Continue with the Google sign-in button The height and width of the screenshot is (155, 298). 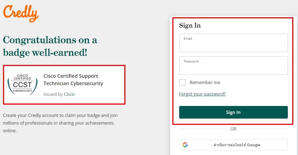click(x=234, y=145)
